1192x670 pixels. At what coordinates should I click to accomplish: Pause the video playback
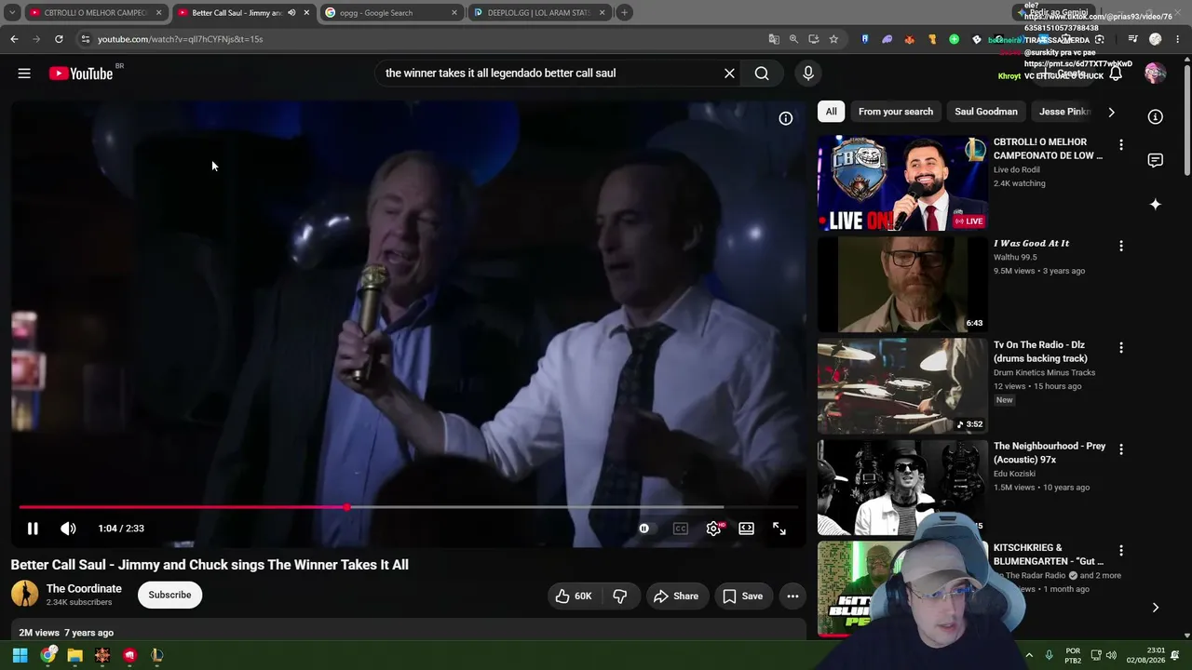click(33, 529)
